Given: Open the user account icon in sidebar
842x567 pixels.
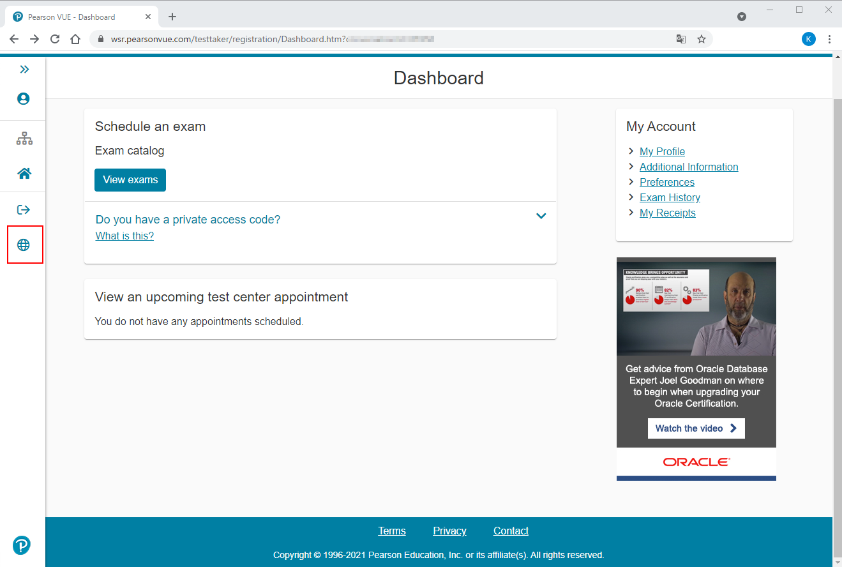Looking at the screenshot, I should [x=24, y=99].
